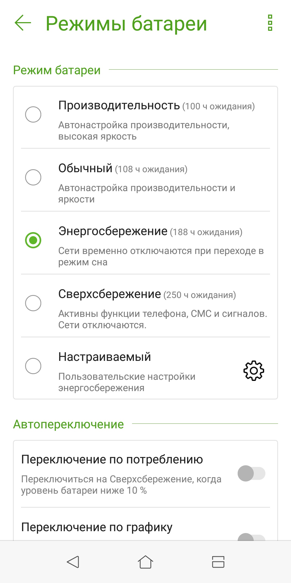Go back using the green arrow
The height and width of the screenshot is (583, 291).
(x=23, y=23)
